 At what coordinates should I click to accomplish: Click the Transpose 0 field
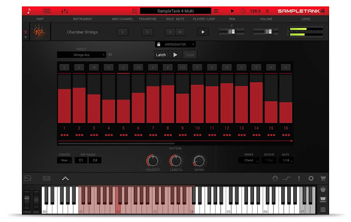tap(148, 32)
